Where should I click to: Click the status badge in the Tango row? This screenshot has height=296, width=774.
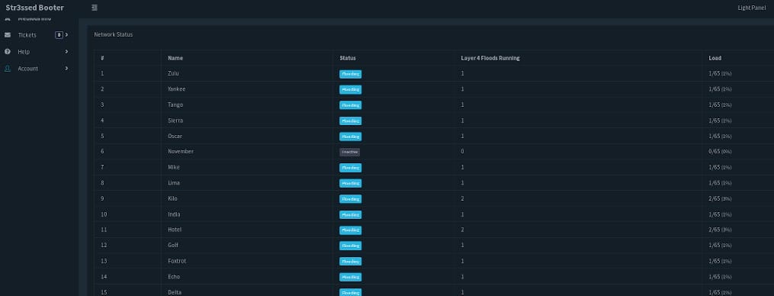pyautogui.click(x=351, y=105)
